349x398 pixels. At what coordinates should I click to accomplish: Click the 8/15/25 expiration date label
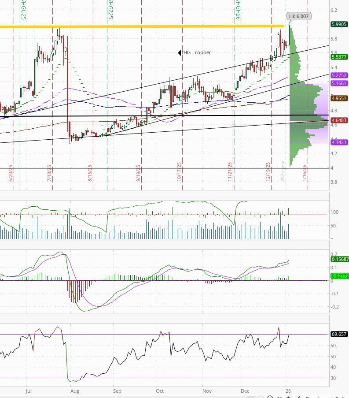pyautogui.click(x=90, y=173)
